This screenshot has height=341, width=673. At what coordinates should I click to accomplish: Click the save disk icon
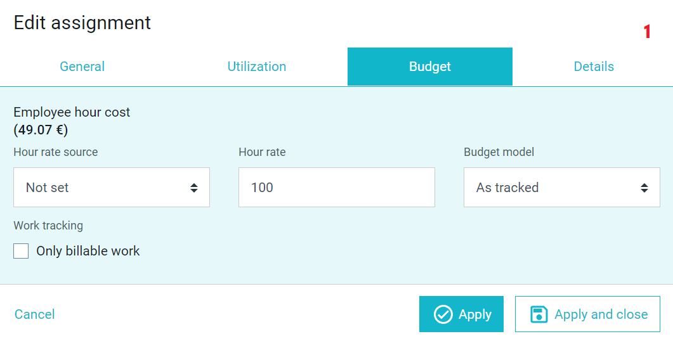click(539, 314)
